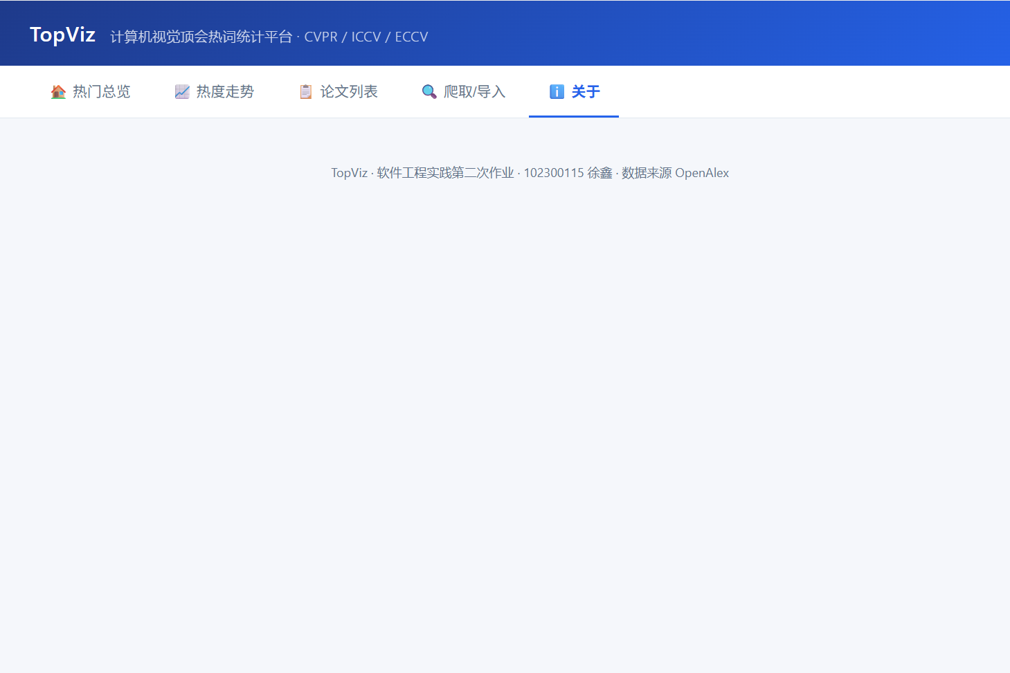This screenshot has width=1010, height=673.
Task: Open the 热门总览 tab
Action: pos(91,92)
